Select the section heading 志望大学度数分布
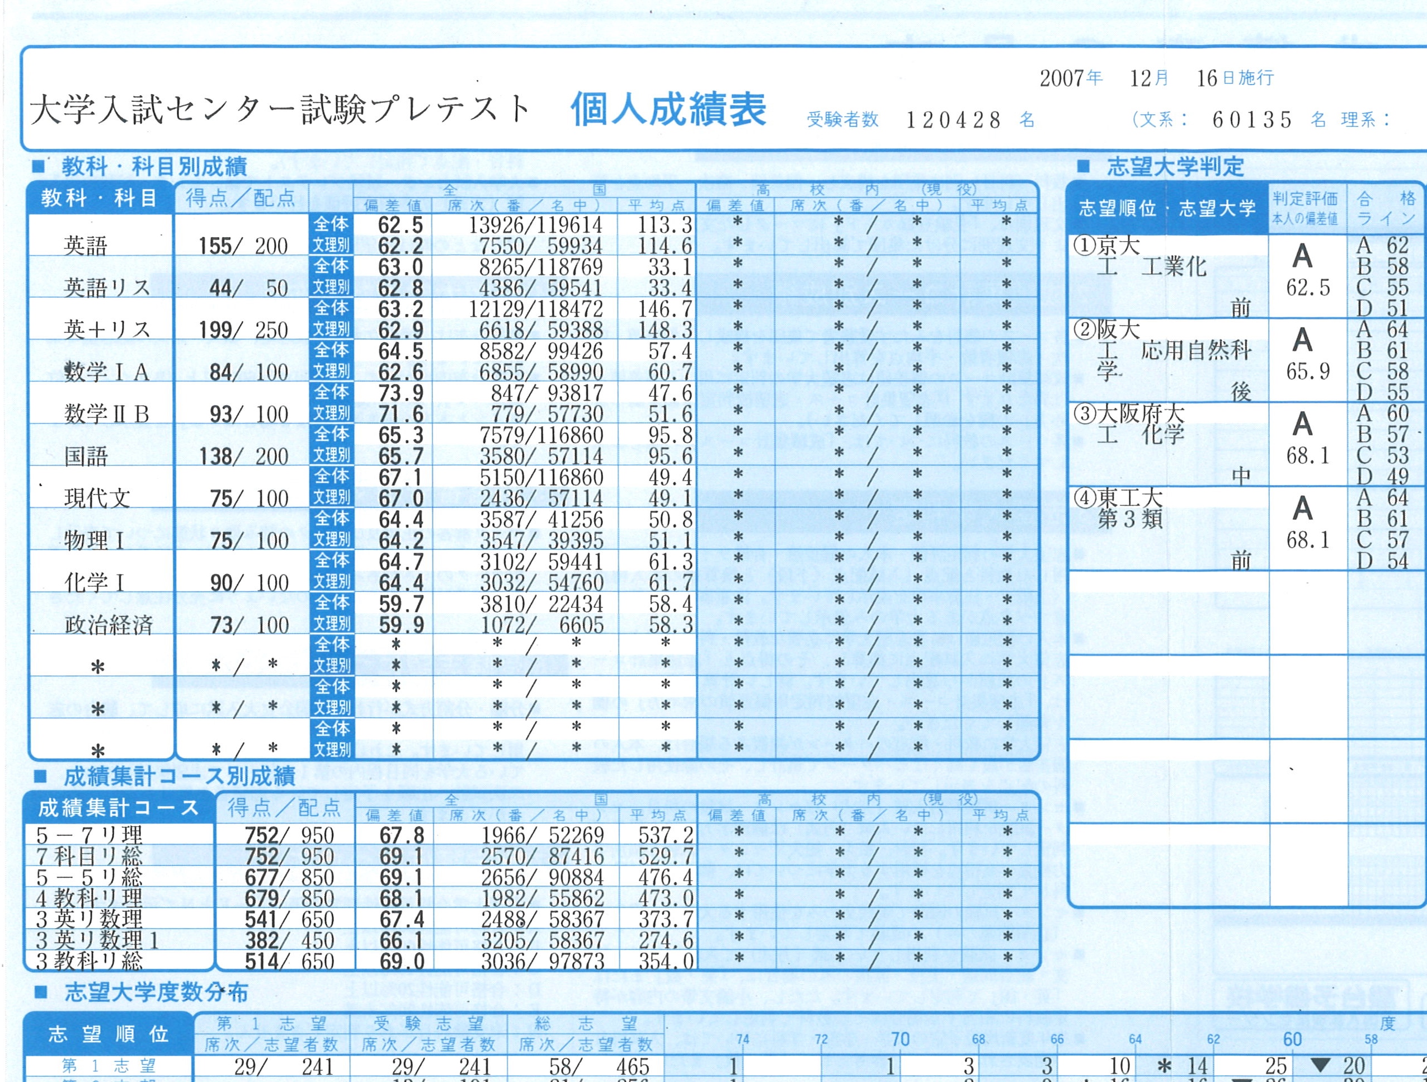 [156, 992]
